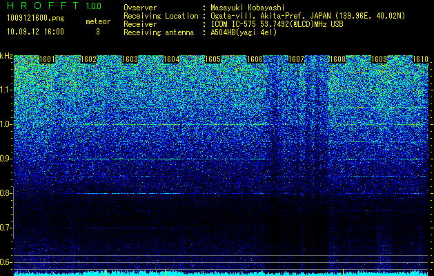434x276 pixels.
Task: Click the 1605 time marker label
Action: [x=213, y=59]
